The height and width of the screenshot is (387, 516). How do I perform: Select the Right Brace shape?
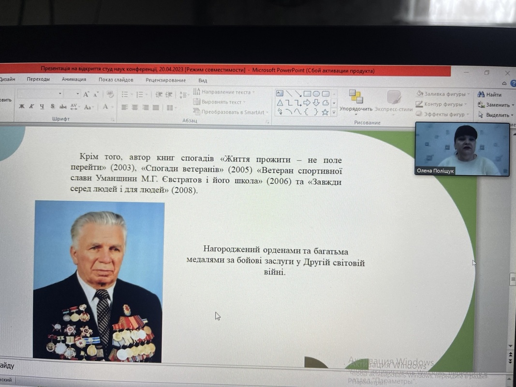point(316,112)
